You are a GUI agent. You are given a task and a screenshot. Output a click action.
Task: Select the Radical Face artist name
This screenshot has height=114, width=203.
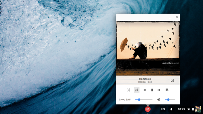(145, 82)
